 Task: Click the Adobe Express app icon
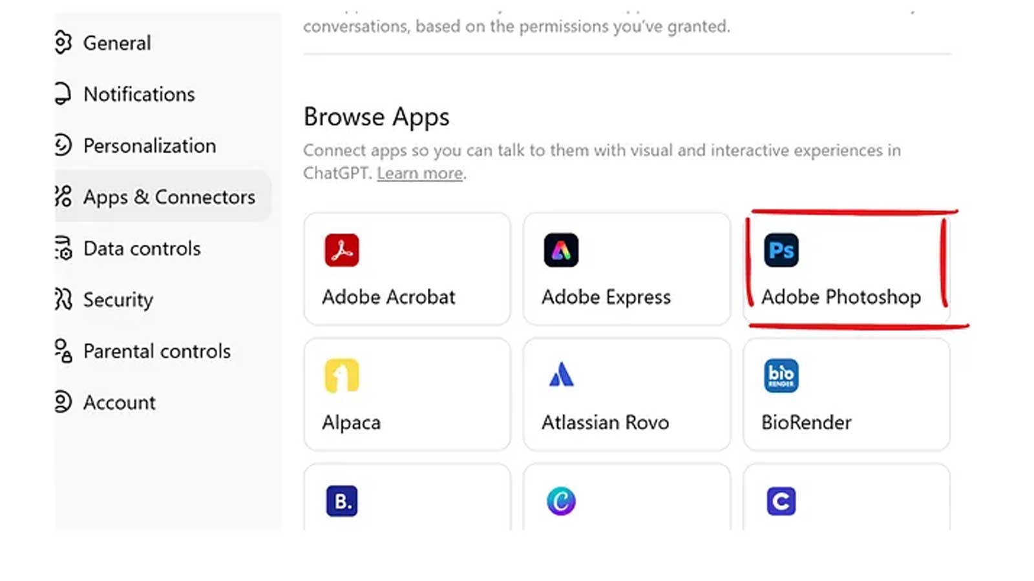click(561, 250)
